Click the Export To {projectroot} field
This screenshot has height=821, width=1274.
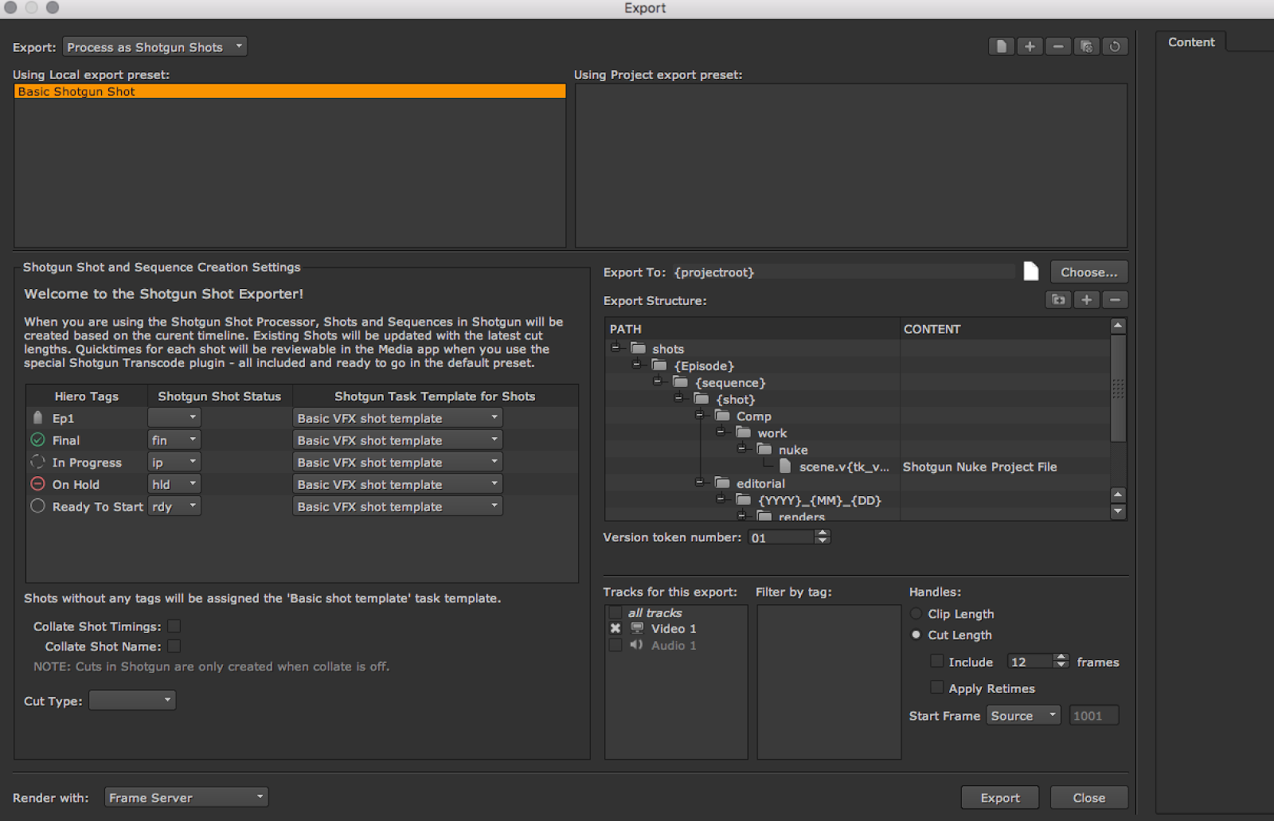coord(844,272)
